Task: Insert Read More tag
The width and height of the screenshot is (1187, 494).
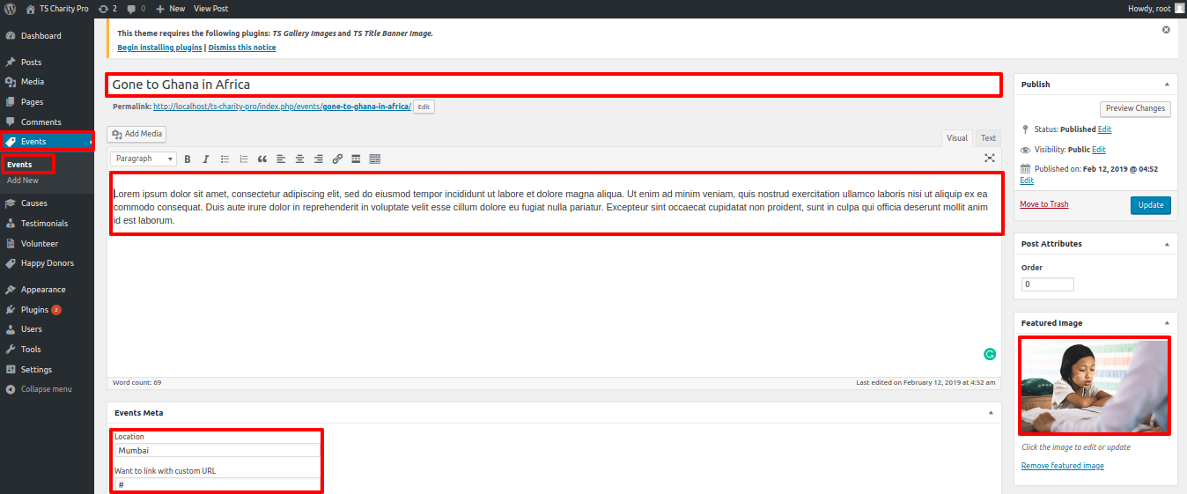Action: 356,159
